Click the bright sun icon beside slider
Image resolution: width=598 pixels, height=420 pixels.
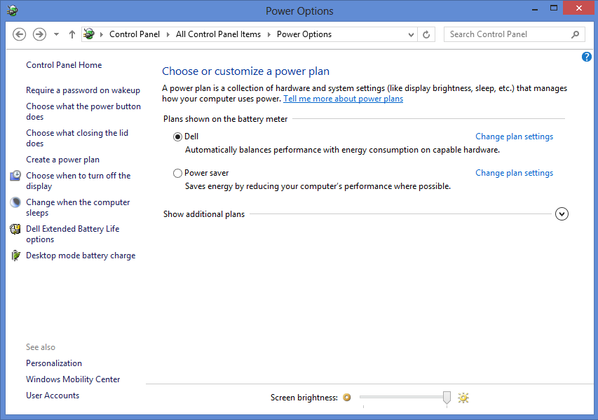pos(463,398)
